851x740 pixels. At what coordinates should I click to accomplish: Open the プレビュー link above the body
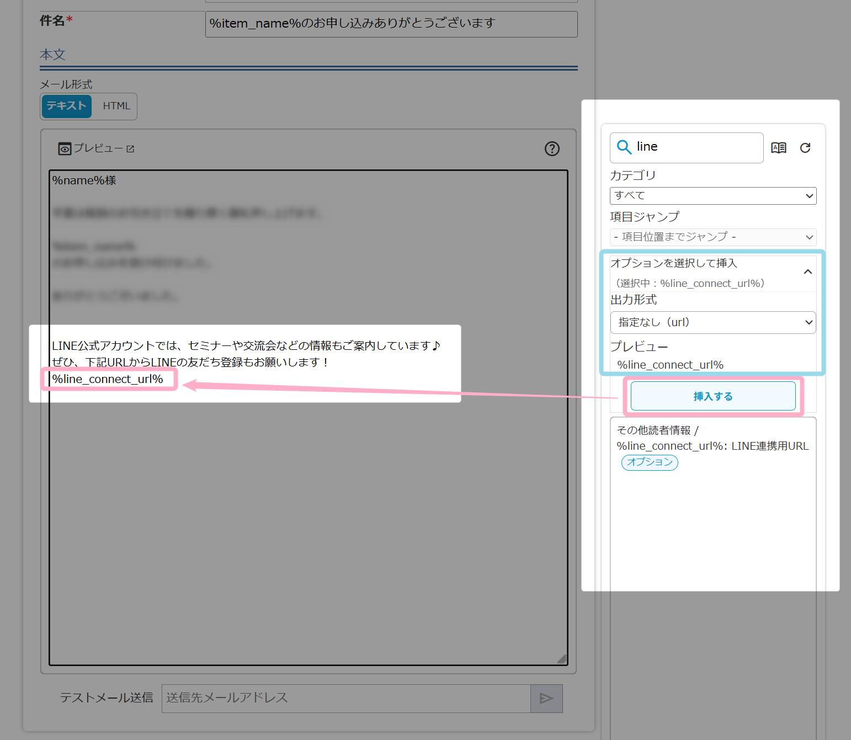coord(98,148)
